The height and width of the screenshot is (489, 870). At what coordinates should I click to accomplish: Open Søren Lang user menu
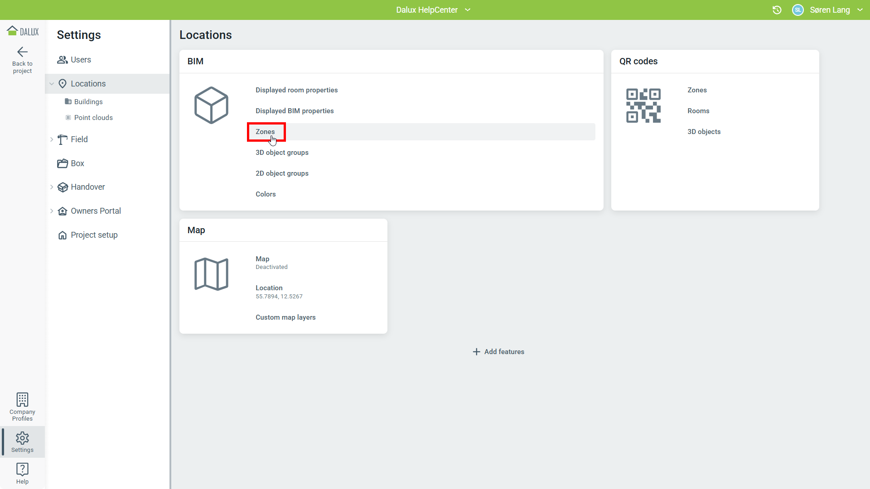pos(829,10)
